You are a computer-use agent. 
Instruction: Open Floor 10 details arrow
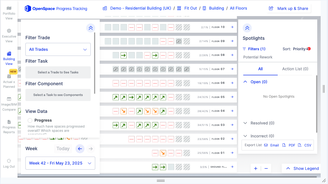(232, 27)
